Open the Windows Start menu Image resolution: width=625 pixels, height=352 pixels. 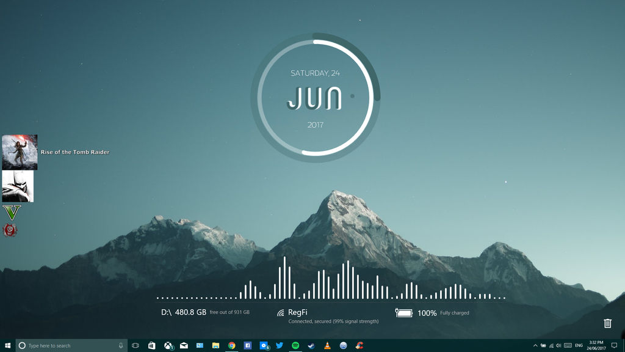coord(7,345)
